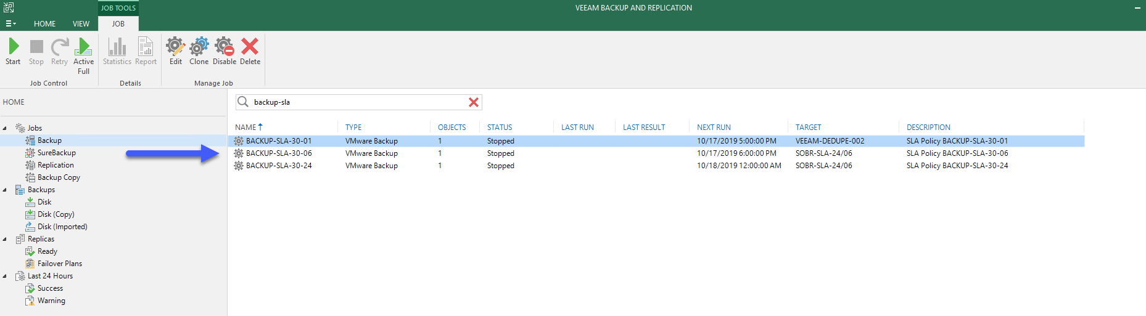Click the 10/18/2019 12:00:00 AM cell
Viewport: 1146px width, 316px height.
739,166
